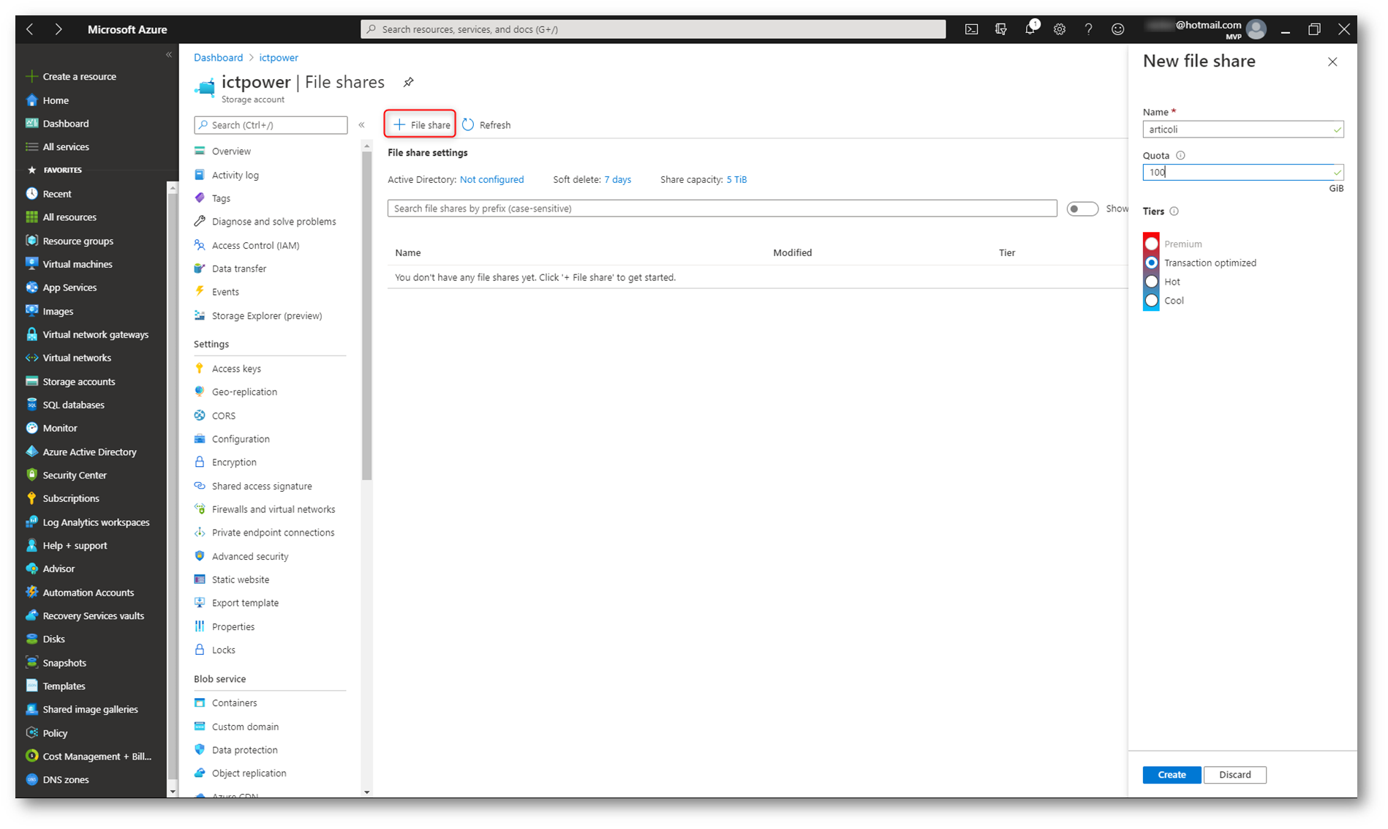The width and height of the screenshot is (1388, 829).
Task: Go to ictpower breadcrumb link
Action: pyautogui.click(x=279, y=58)
